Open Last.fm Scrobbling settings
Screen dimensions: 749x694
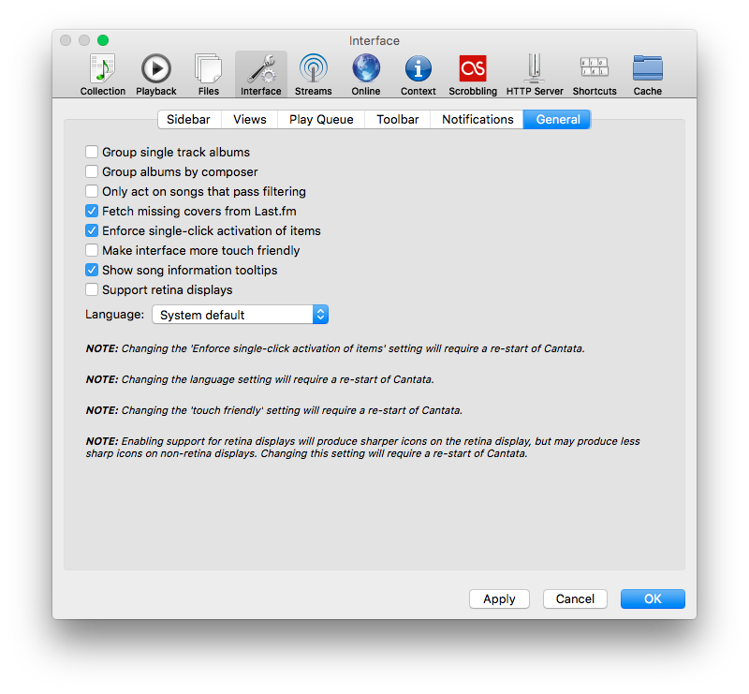[x=472, y=74]
